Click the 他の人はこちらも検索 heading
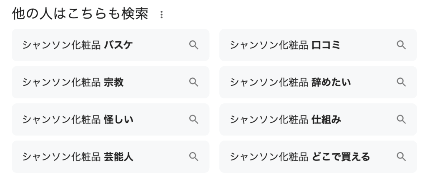 point(80,14)
